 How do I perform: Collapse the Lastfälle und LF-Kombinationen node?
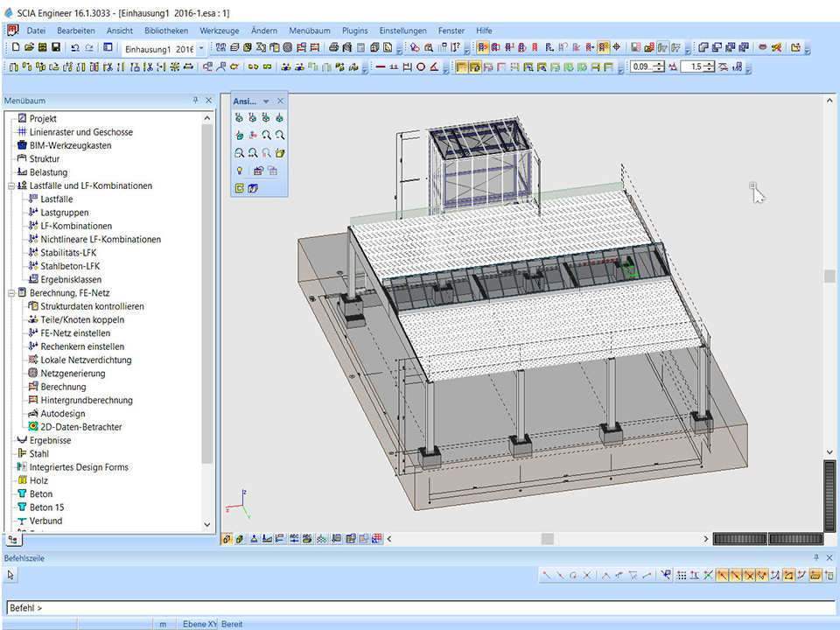coord(10,185)
